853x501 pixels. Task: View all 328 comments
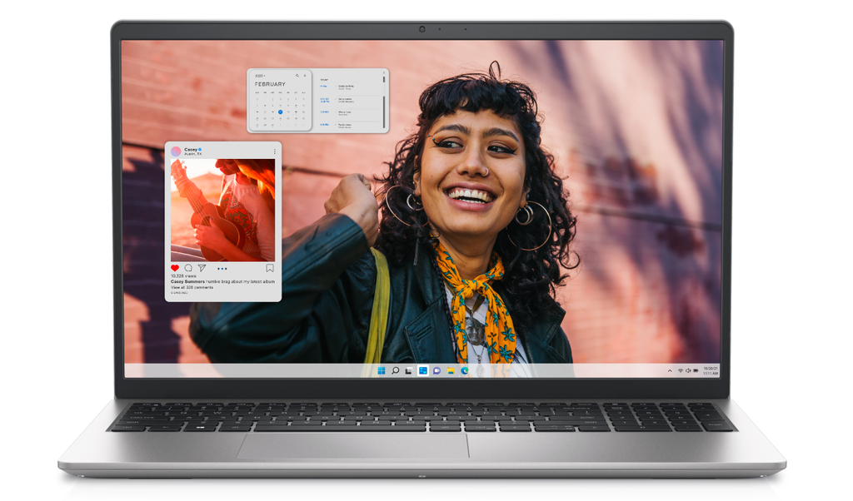coord(192,287)
